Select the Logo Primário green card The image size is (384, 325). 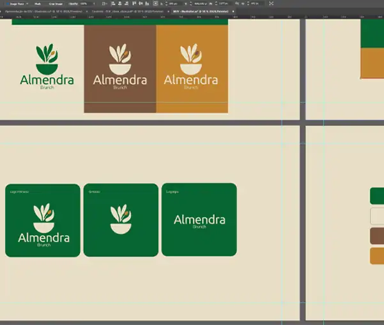[43, 220]
